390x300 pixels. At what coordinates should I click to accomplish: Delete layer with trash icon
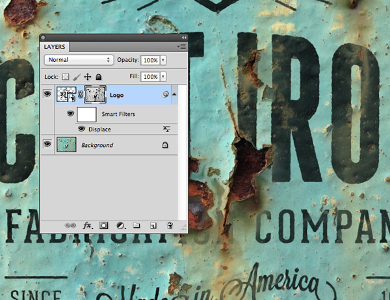[169, 226]
